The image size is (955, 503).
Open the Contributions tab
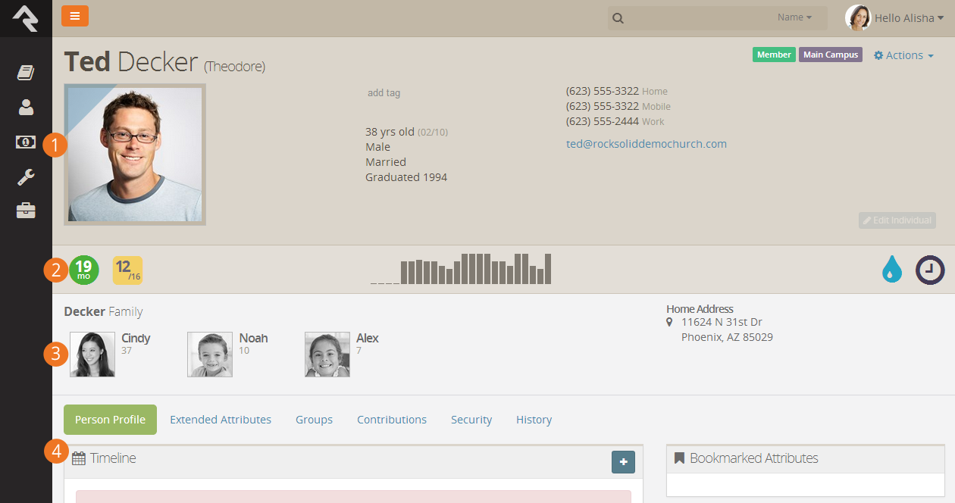pos(392,420)
